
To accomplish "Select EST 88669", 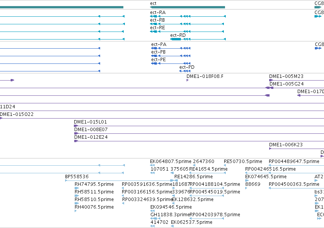I will click(253, 184).
